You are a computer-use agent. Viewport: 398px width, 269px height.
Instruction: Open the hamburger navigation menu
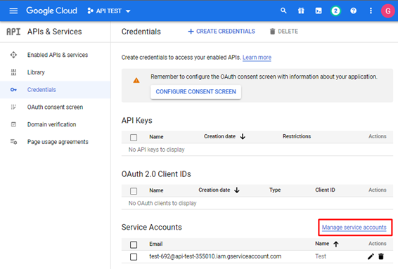click(13, 11)
